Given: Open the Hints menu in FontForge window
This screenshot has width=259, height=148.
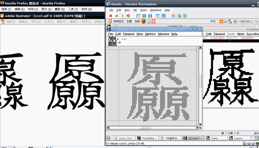Looking at the screenshot, I should (x=241, y=34).
